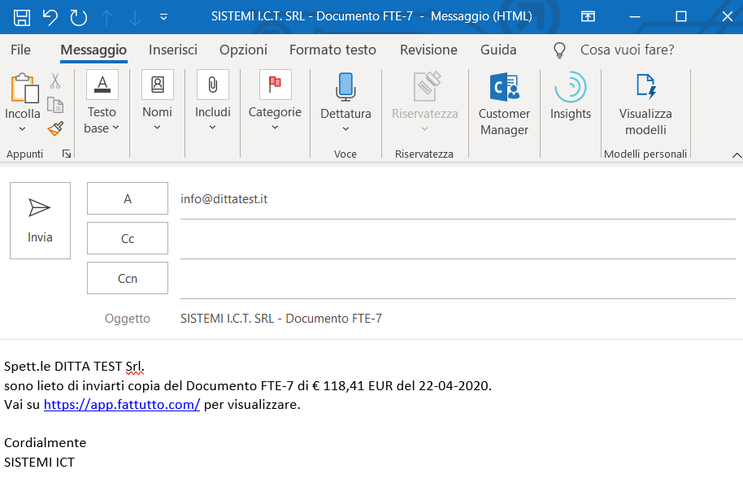Cut selection with scissors icon

pos(55,81)
